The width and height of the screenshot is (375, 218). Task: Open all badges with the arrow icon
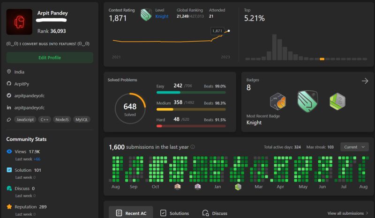(x=365, y=81)
